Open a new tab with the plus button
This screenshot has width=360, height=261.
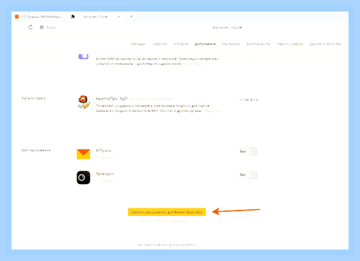pyautogui.click(x=131, y=16)
